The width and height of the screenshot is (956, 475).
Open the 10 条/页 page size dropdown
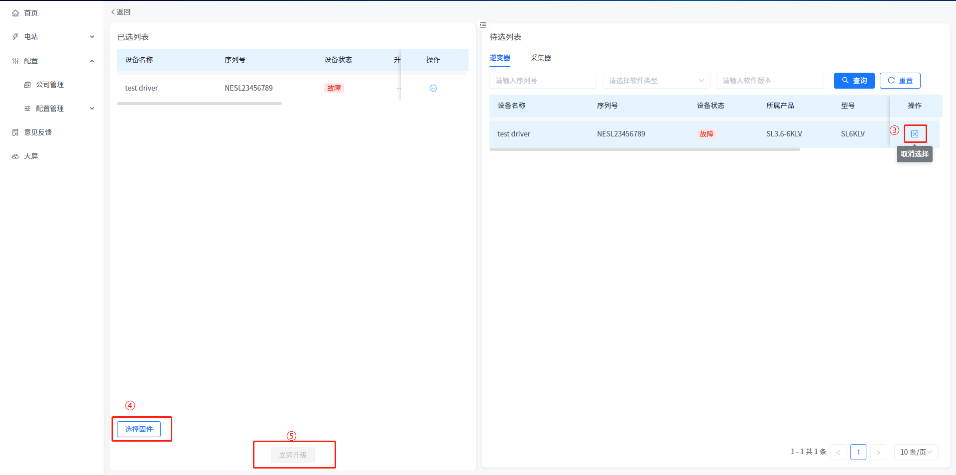(x=916, y=452)
